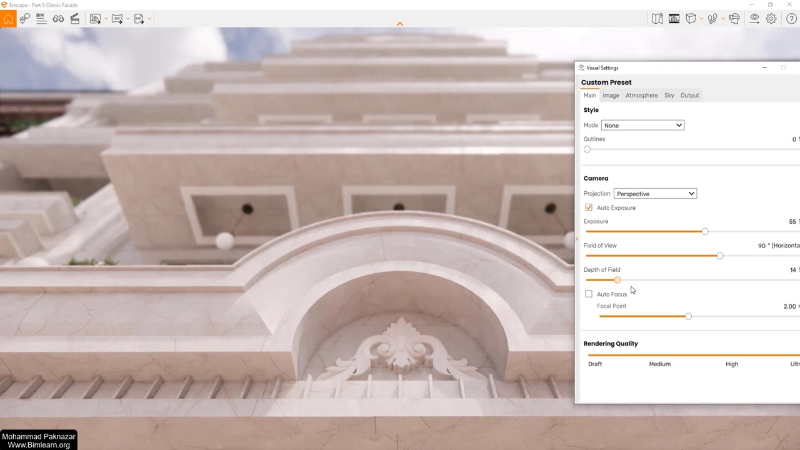Image resolution: width=800 pixels, height=450 pixels.
Task: Toggle walk mode footprints icon
Action: [x=712, y=19]
